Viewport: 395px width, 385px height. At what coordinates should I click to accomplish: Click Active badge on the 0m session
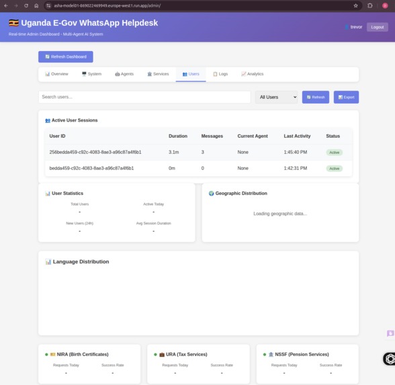click(335, 169)
